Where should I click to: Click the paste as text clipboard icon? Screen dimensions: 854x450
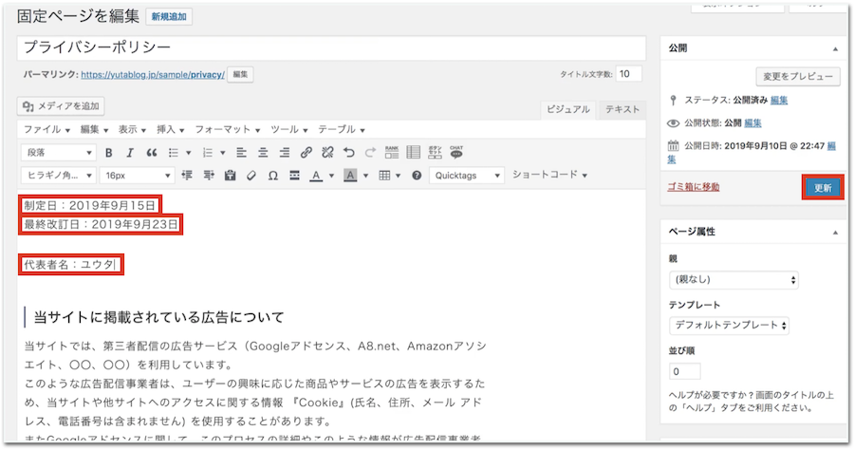[229, 176]
